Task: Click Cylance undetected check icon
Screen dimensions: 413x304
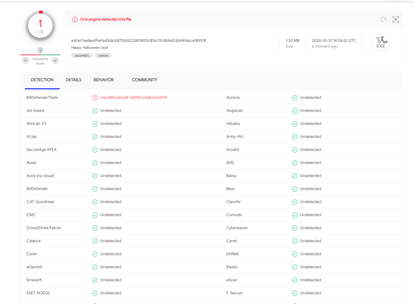Action: click(95, 241)
